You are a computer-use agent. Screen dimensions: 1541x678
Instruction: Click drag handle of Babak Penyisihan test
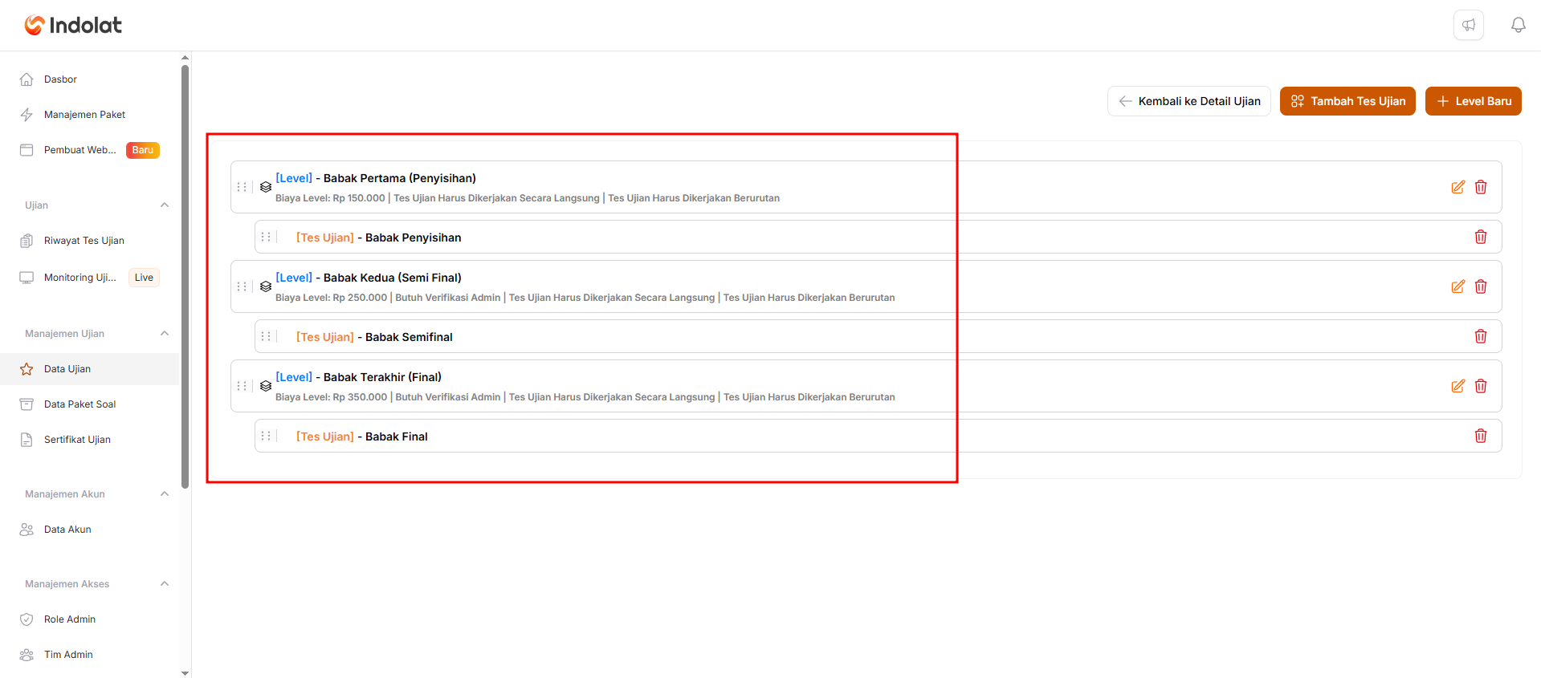coord(266,237)
